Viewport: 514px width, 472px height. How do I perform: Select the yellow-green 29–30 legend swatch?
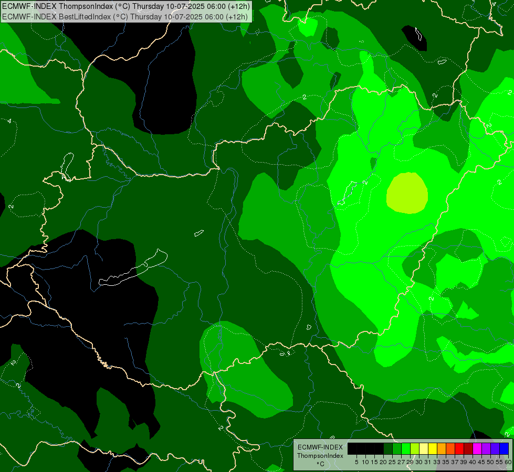(415, 448)
